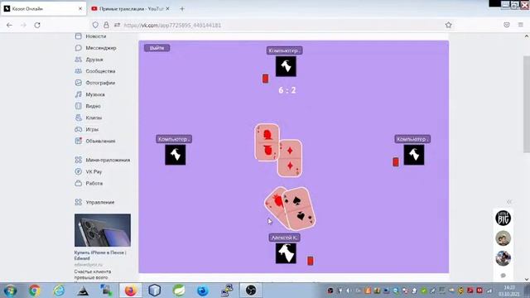Open the Pocket save icon
Screen dimensions: 530x298
click(506, 25)
